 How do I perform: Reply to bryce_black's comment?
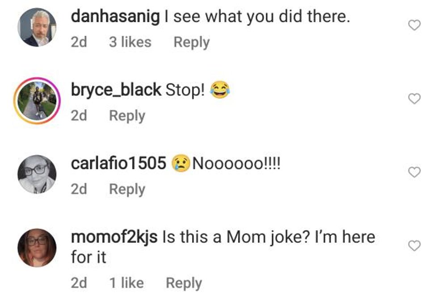click(x=127, y=116)
